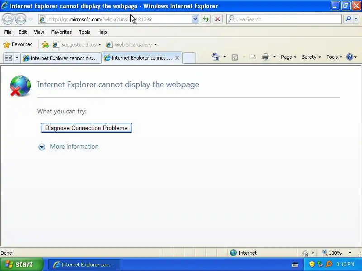The width and height of the screenshot is (362, 271).
Task: Expand Suggested Sites dropdown arrow
Action: coord(100,44)
